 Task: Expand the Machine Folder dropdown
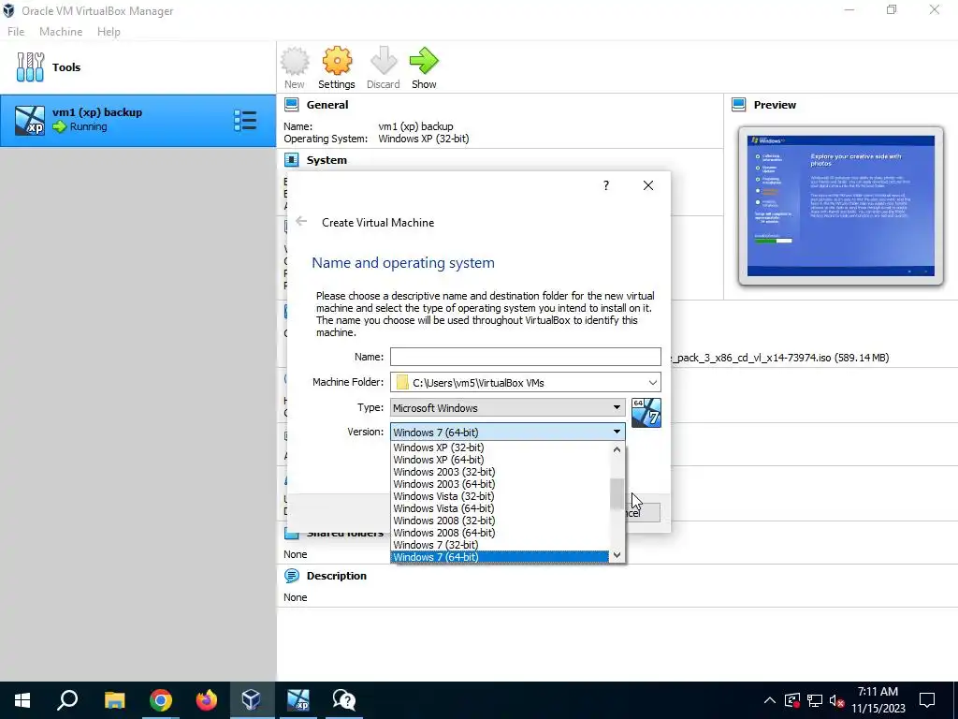(x=652, y=383)
